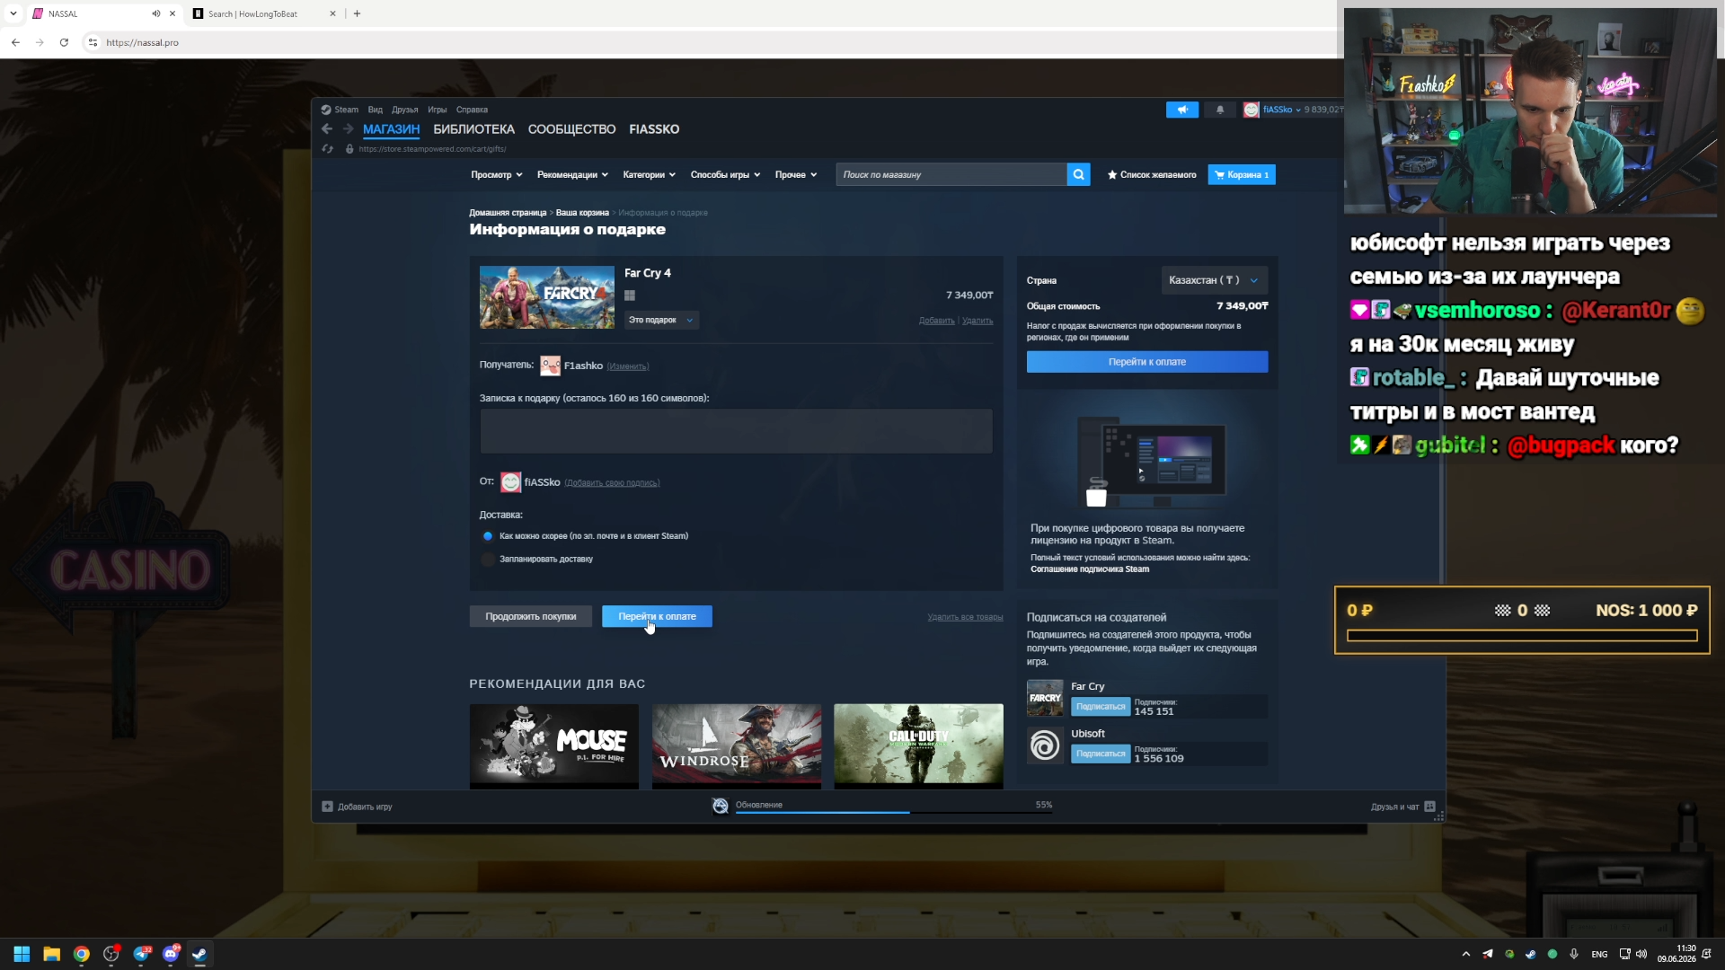Open the MOUSE recommendation thumbnail
The image size is (1725, 970).
tap(553, 745)
